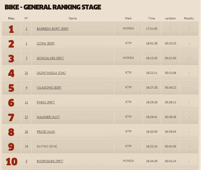The width and height of the screenshot is (201, 170).
Task: Click bike number 2 link
Action: tap(26, 29)
